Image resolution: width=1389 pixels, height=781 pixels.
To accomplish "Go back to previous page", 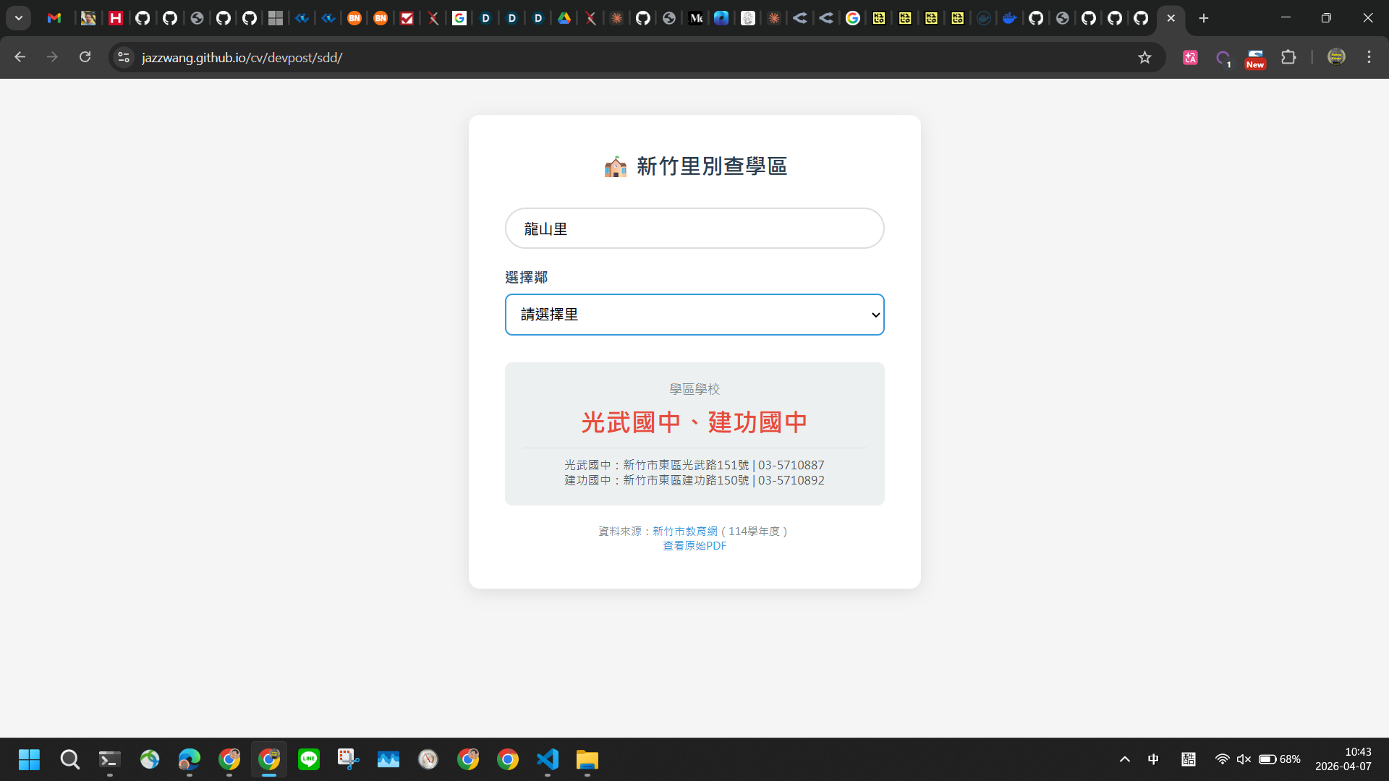I will click(x=20, y=57).
